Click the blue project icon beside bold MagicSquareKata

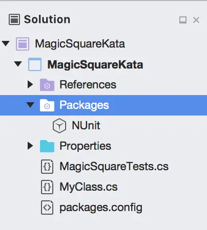pos(35,64)
